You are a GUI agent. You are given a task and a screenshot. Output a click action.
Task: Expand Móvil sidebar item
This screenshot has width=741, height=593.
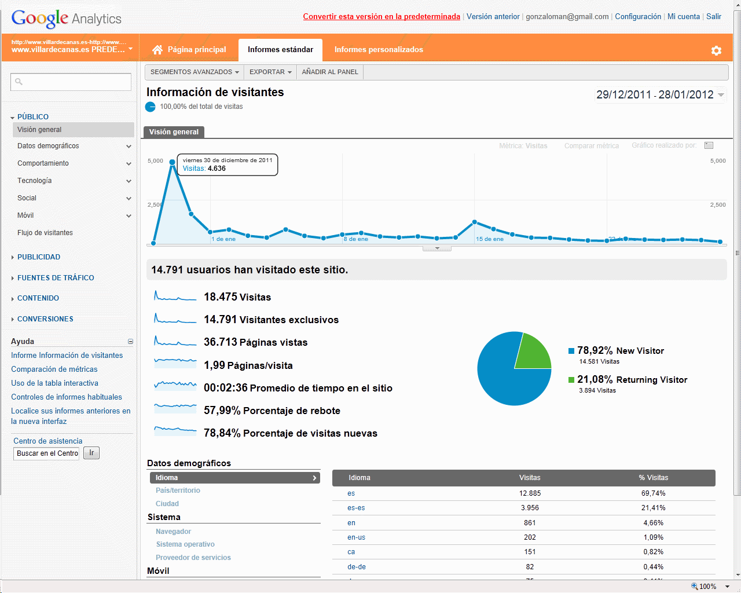click(129, 216)
